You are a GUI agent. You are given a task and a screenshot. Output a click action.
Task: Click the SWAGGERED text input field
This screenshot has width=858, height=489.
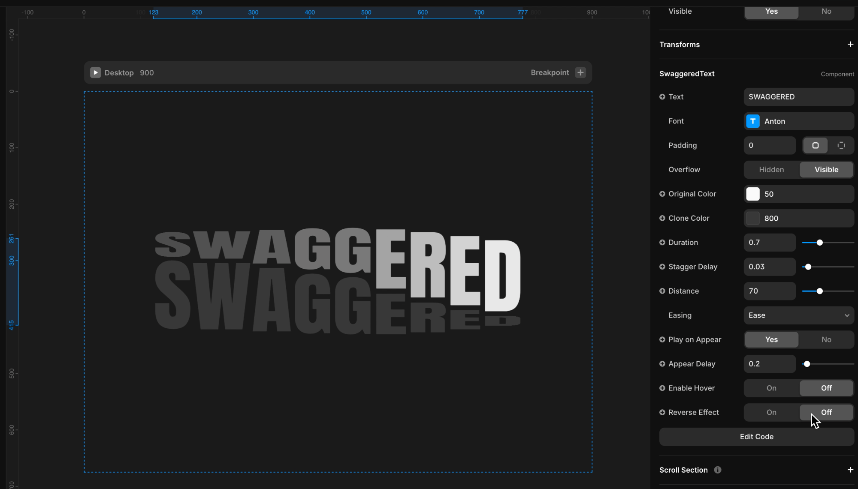click(798, 97)
